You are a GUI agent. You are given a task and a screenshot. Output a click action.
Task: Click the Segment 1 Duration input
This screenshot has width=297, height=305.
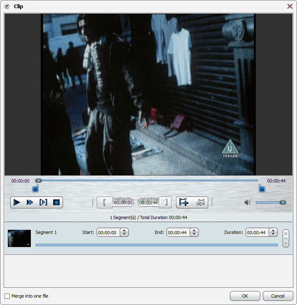click(x=257, y=232)
